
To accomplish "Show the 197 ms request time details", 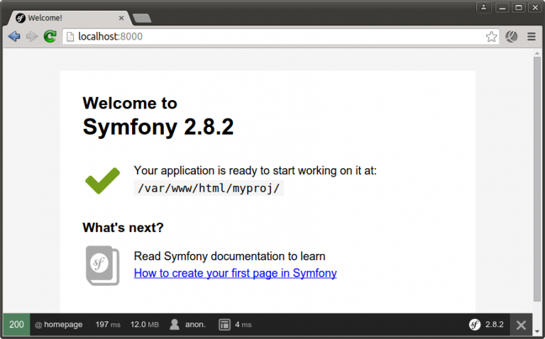I will [108, 325].
